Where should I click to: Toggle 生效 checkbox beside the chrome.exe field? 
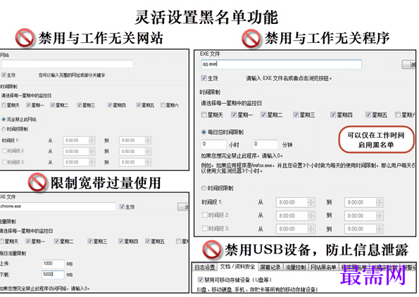(123, 206)
